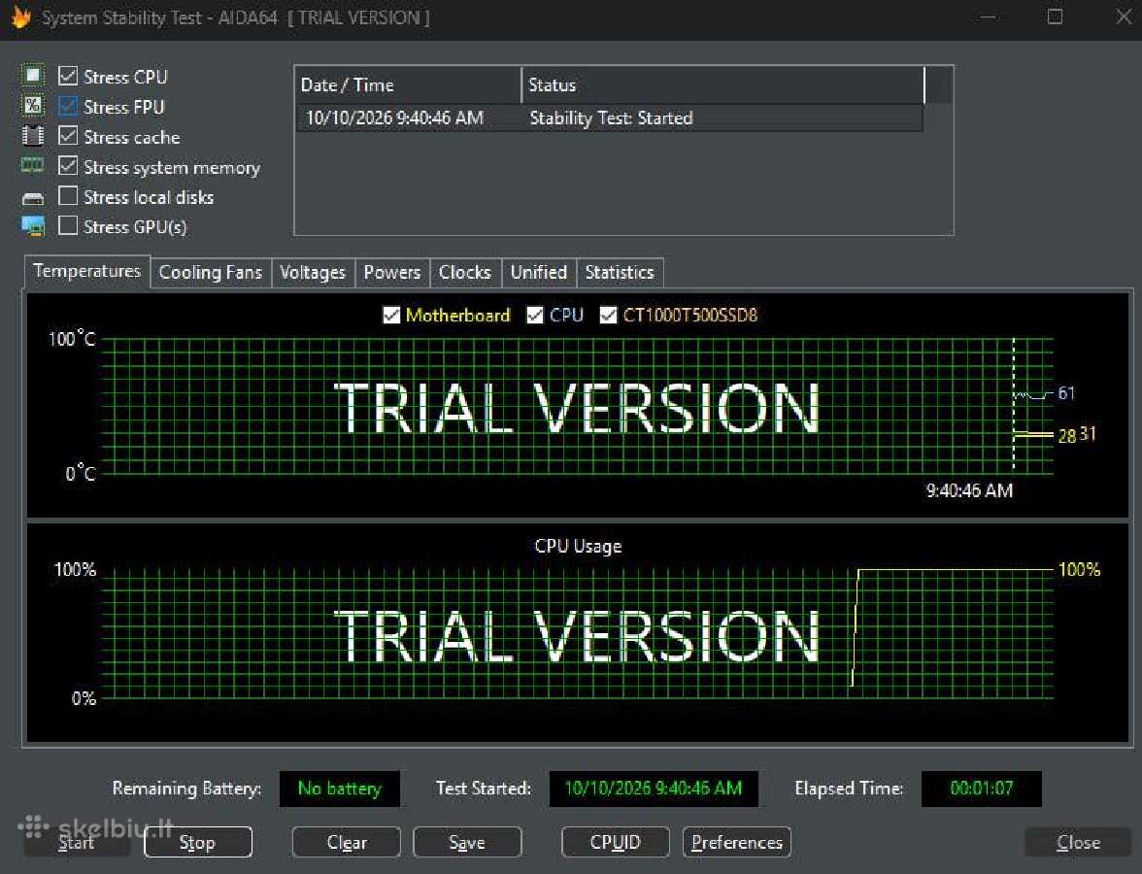Click the CPU chip icon beside Stress CPU
This screenshot has height=874, width=1142.
tap(33, 76)
